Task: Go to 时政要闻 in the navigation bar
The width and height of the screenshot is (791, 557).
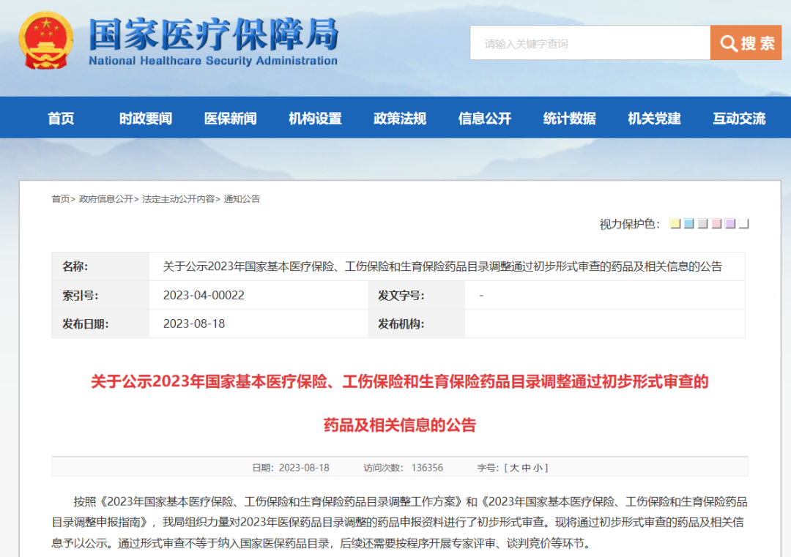Action: click(146, 119)
